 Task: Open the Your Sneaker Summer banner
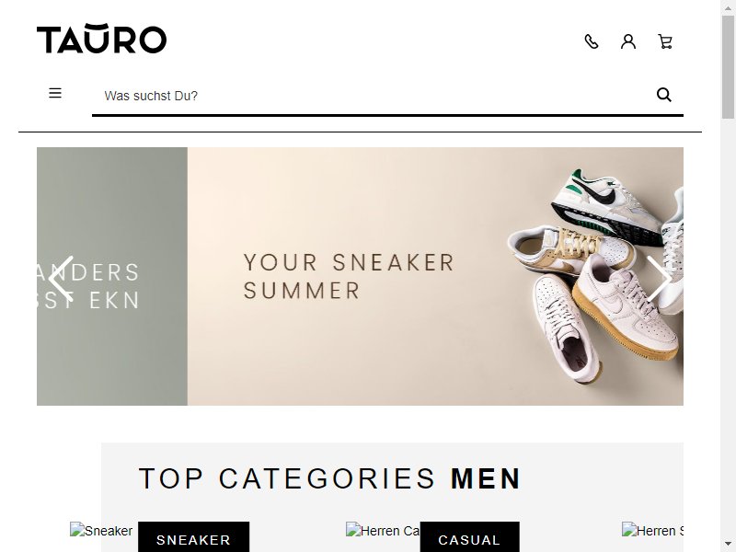tap(435, 277)
